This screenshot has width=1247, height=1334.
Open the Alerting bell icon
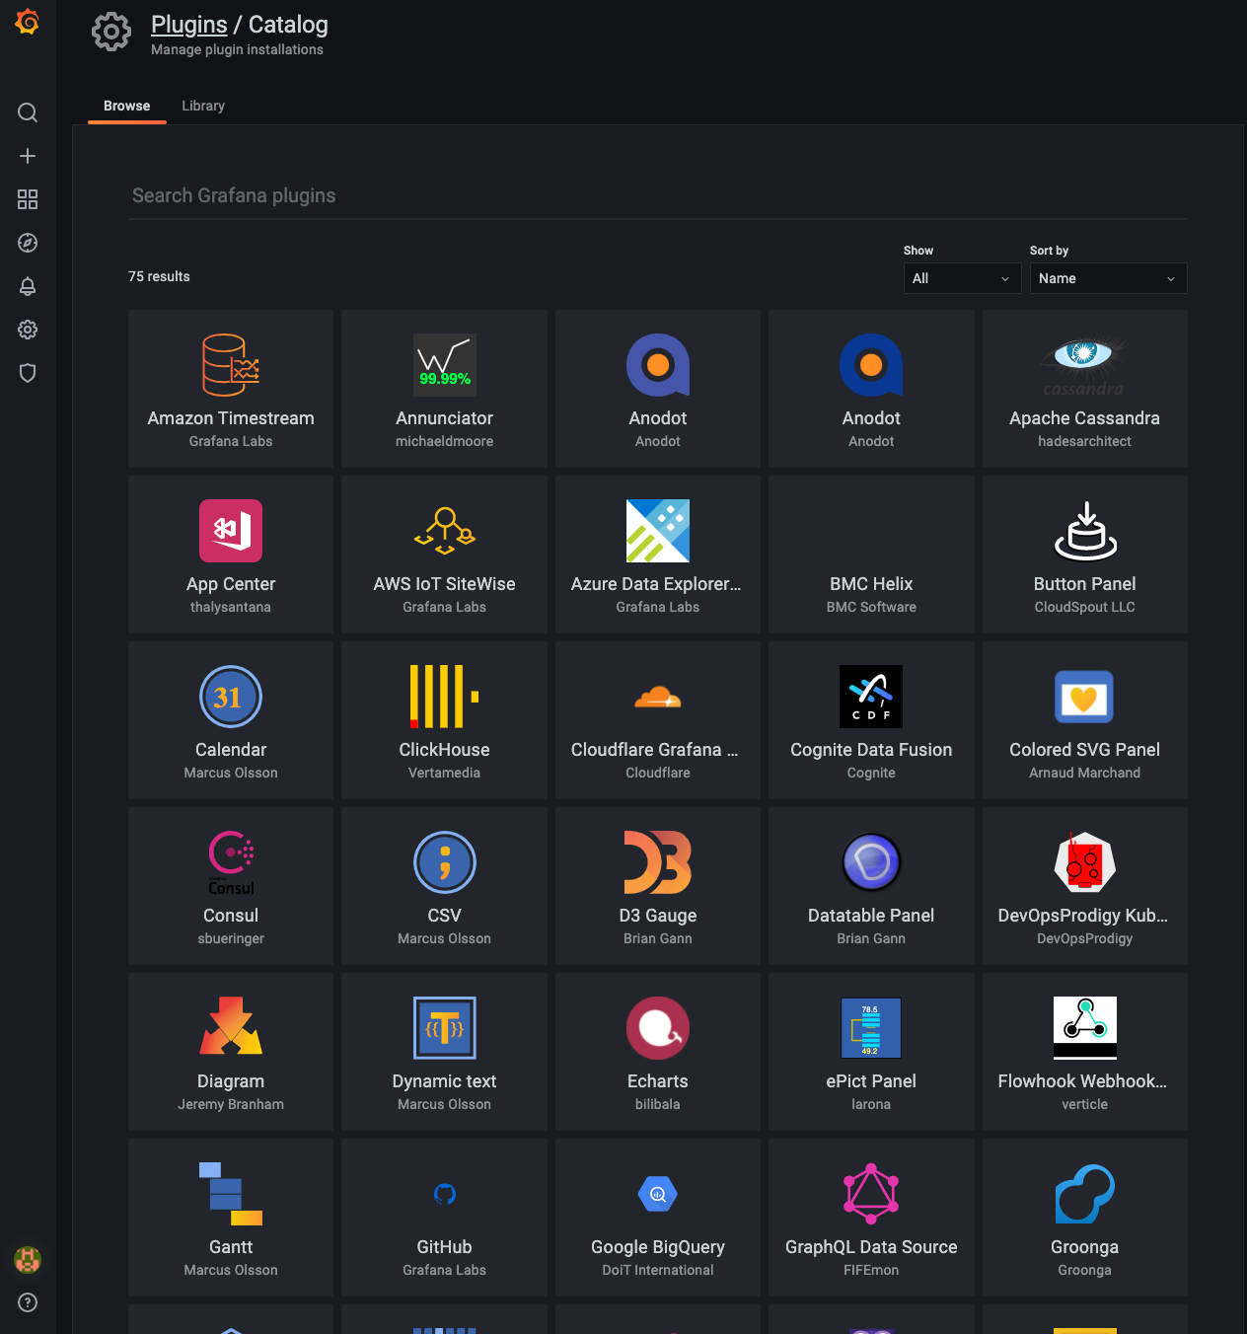(27, 286)
